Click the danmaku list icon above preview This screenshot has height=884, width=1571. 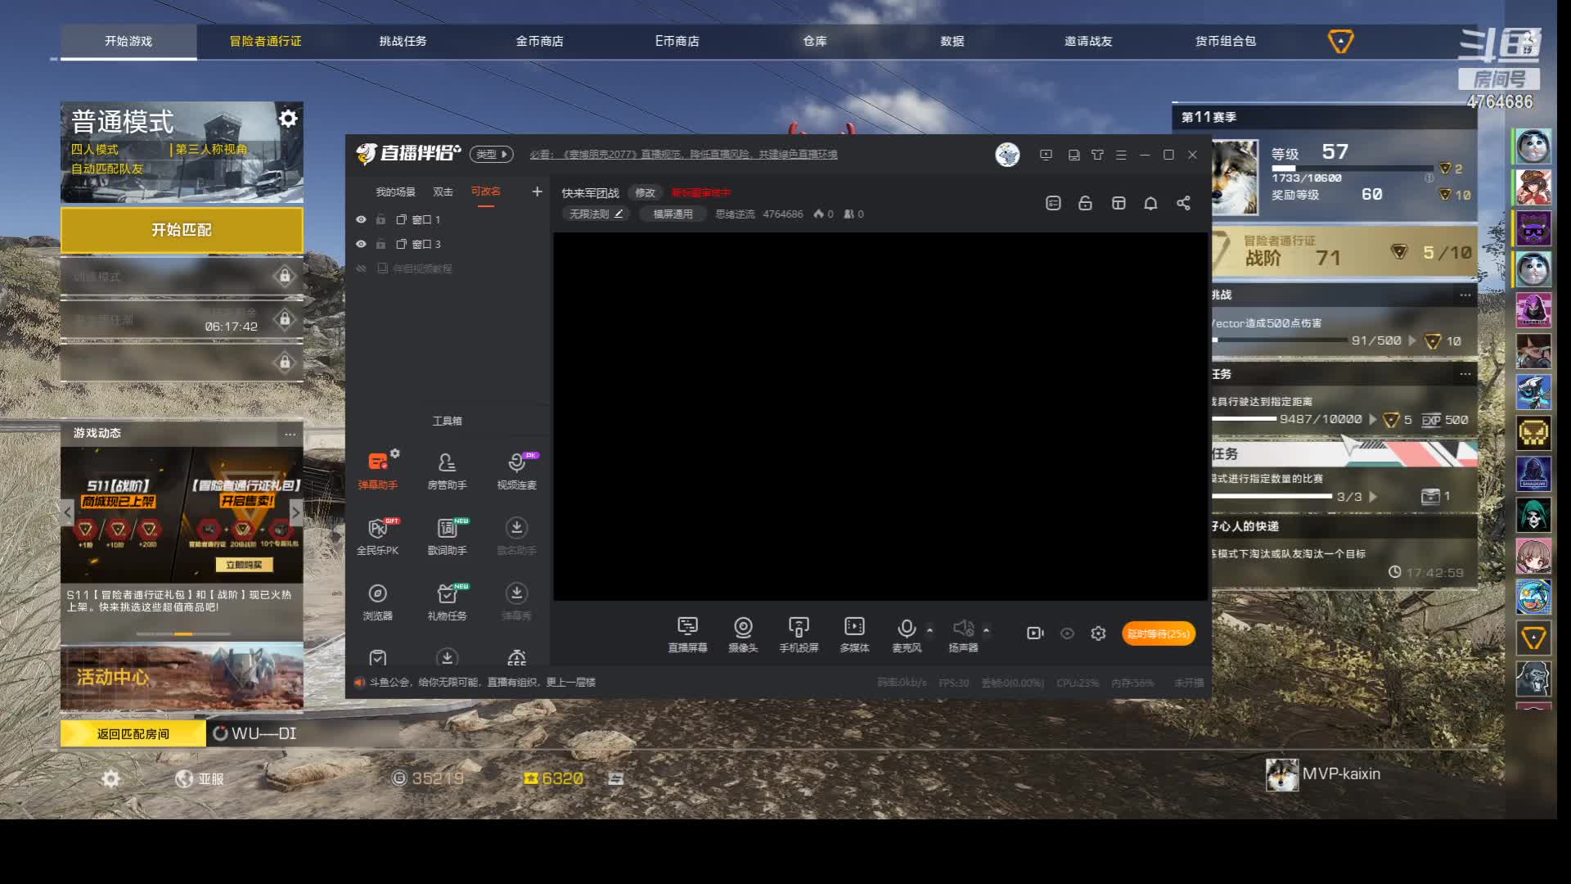(1053, 203)
